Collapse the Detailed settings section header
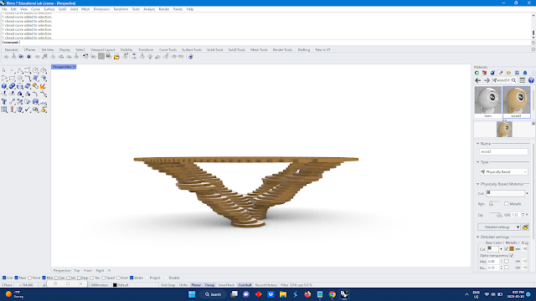Image resolution: width=536 pixels, height=301 pixels. [x=477, y=237]
